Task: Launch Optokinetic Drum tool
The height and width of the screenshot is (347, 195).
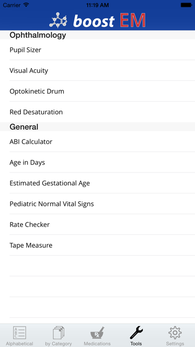Action: point(97,91)
